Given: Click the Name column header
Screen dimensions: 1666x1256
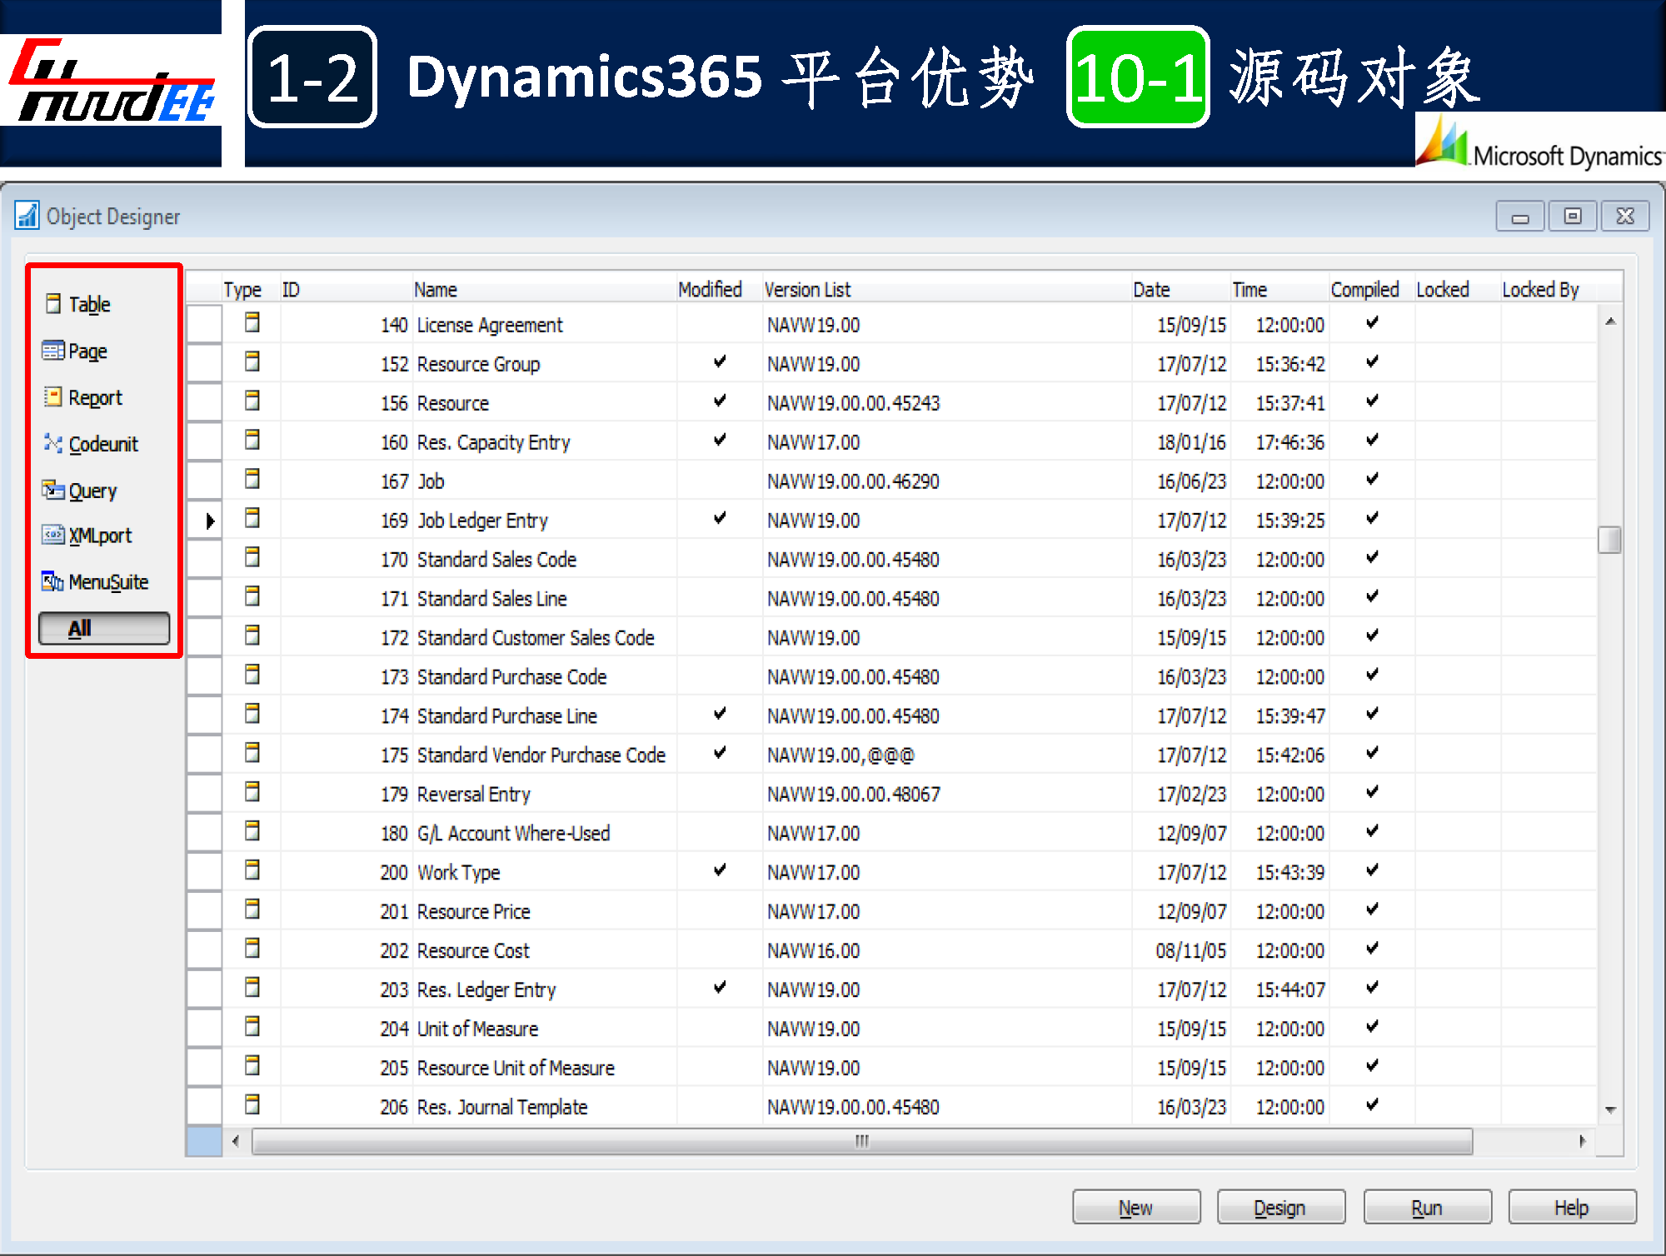Looking at the screenshot, I should (436, 290).
